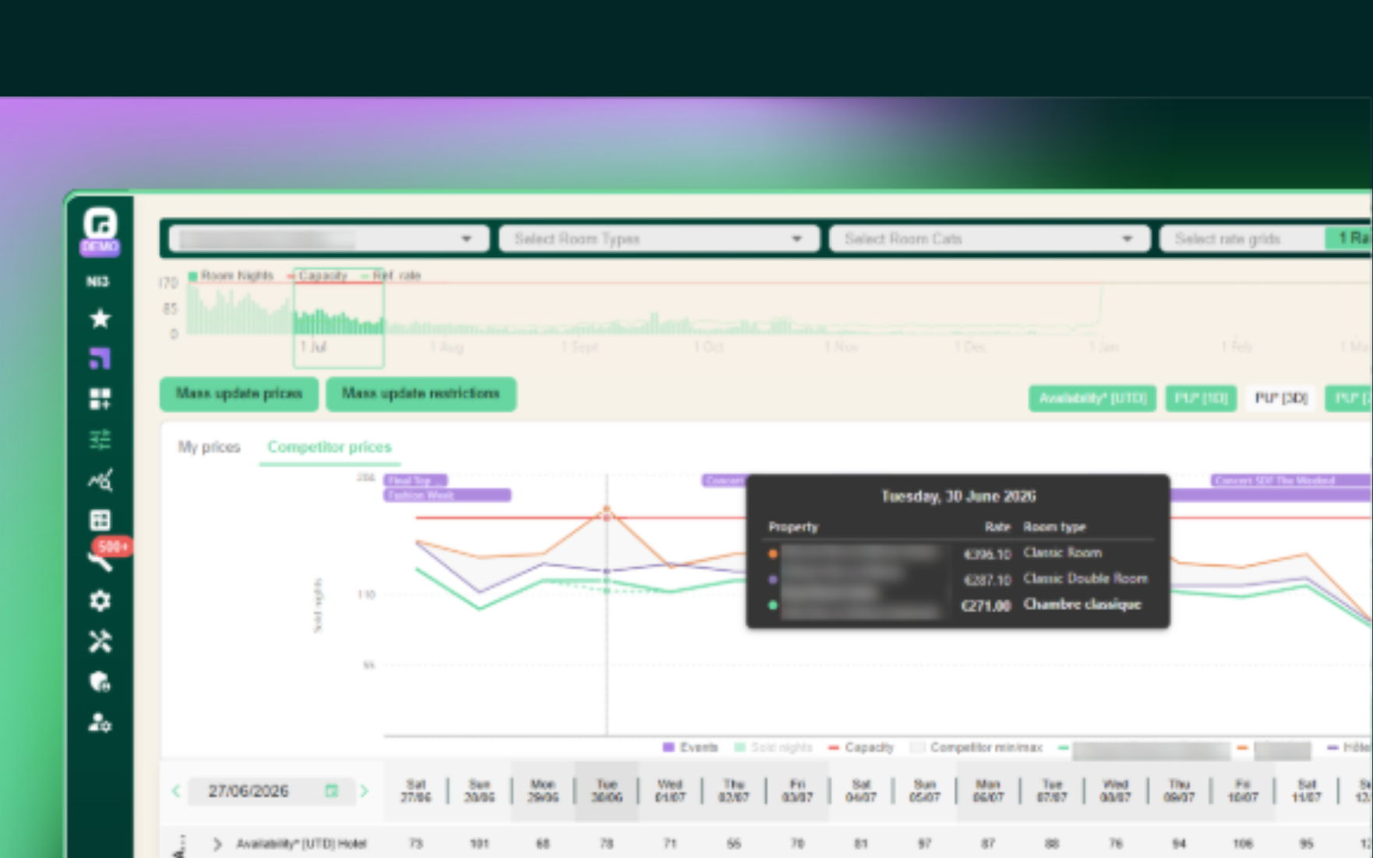Open the Select Room Cats dropdown
Image resolution: width=1373 pixels, height=858 pixels.
pyautogui.click(x=990, y=239)
